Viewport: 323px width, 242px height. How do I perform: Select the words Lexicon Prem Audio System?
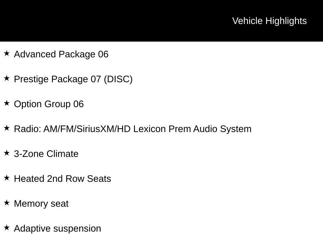coord(192,129)
